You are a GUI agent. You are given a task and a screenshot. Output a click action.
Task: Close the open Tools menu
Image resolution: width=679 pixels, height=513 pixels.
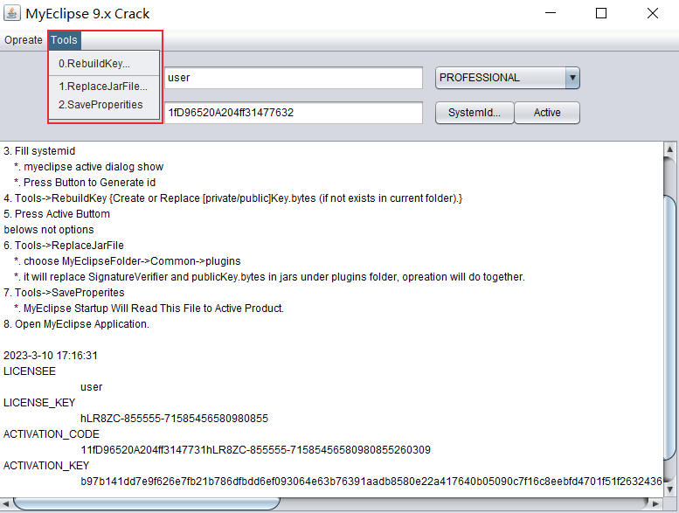point(64,40)
